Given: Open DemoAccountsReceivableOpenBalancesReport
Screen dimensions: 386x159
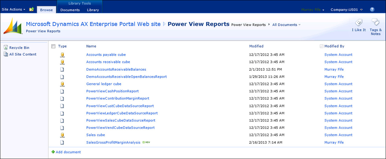Looking at the screenshot, I should click(x=127, y=77).
